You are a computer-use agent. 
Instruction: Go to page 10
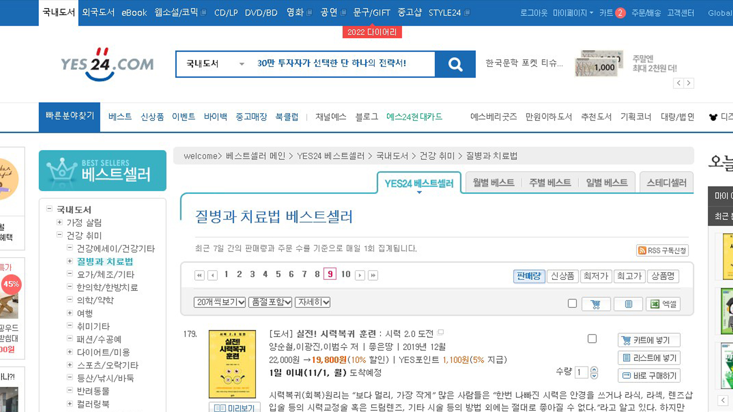click(x=346, y=274)
